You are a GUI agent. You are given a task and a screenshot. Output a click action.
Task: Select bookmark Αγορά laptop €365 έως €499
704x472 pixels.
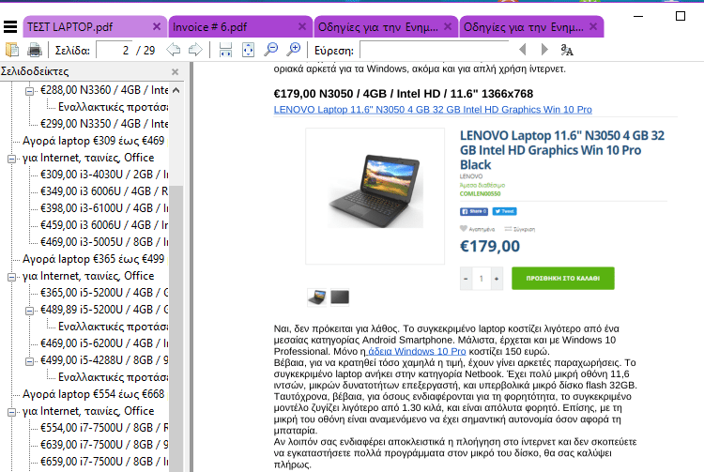[x=93, y=259]
